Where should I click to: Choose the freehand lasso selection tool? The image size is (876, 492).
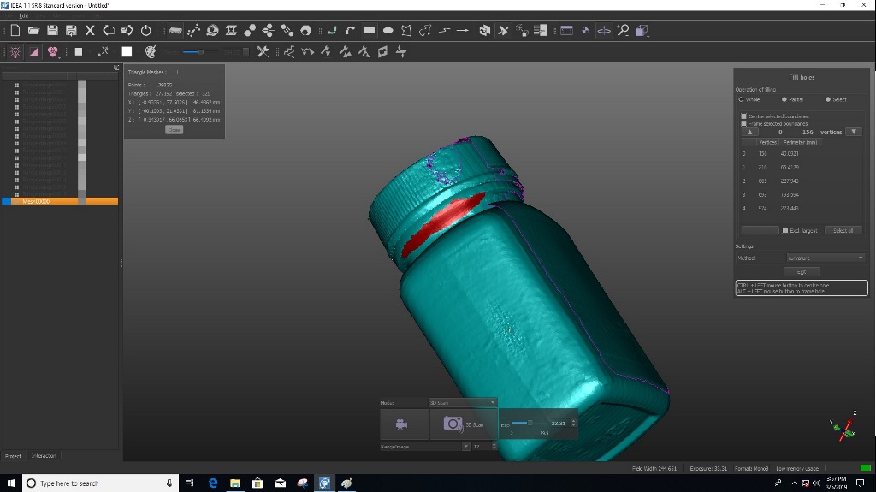pos(425,30)
